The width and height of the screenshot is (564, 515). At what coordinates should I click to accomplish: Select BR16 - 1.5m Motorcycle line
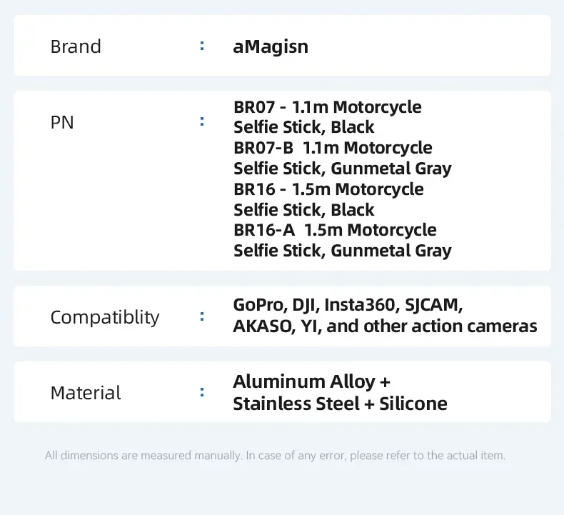[328, 189]
